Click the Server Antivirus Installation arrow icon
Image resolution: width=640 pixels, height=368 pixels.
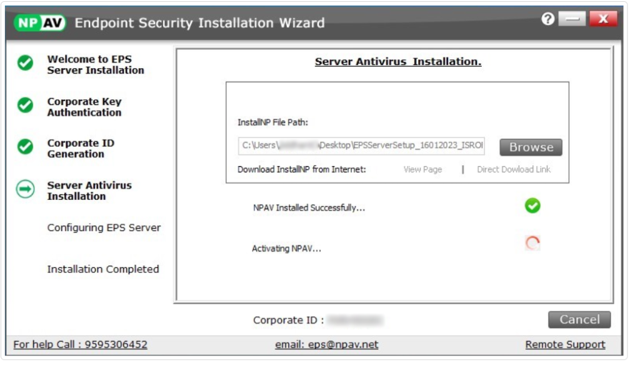tap(25, 190)
